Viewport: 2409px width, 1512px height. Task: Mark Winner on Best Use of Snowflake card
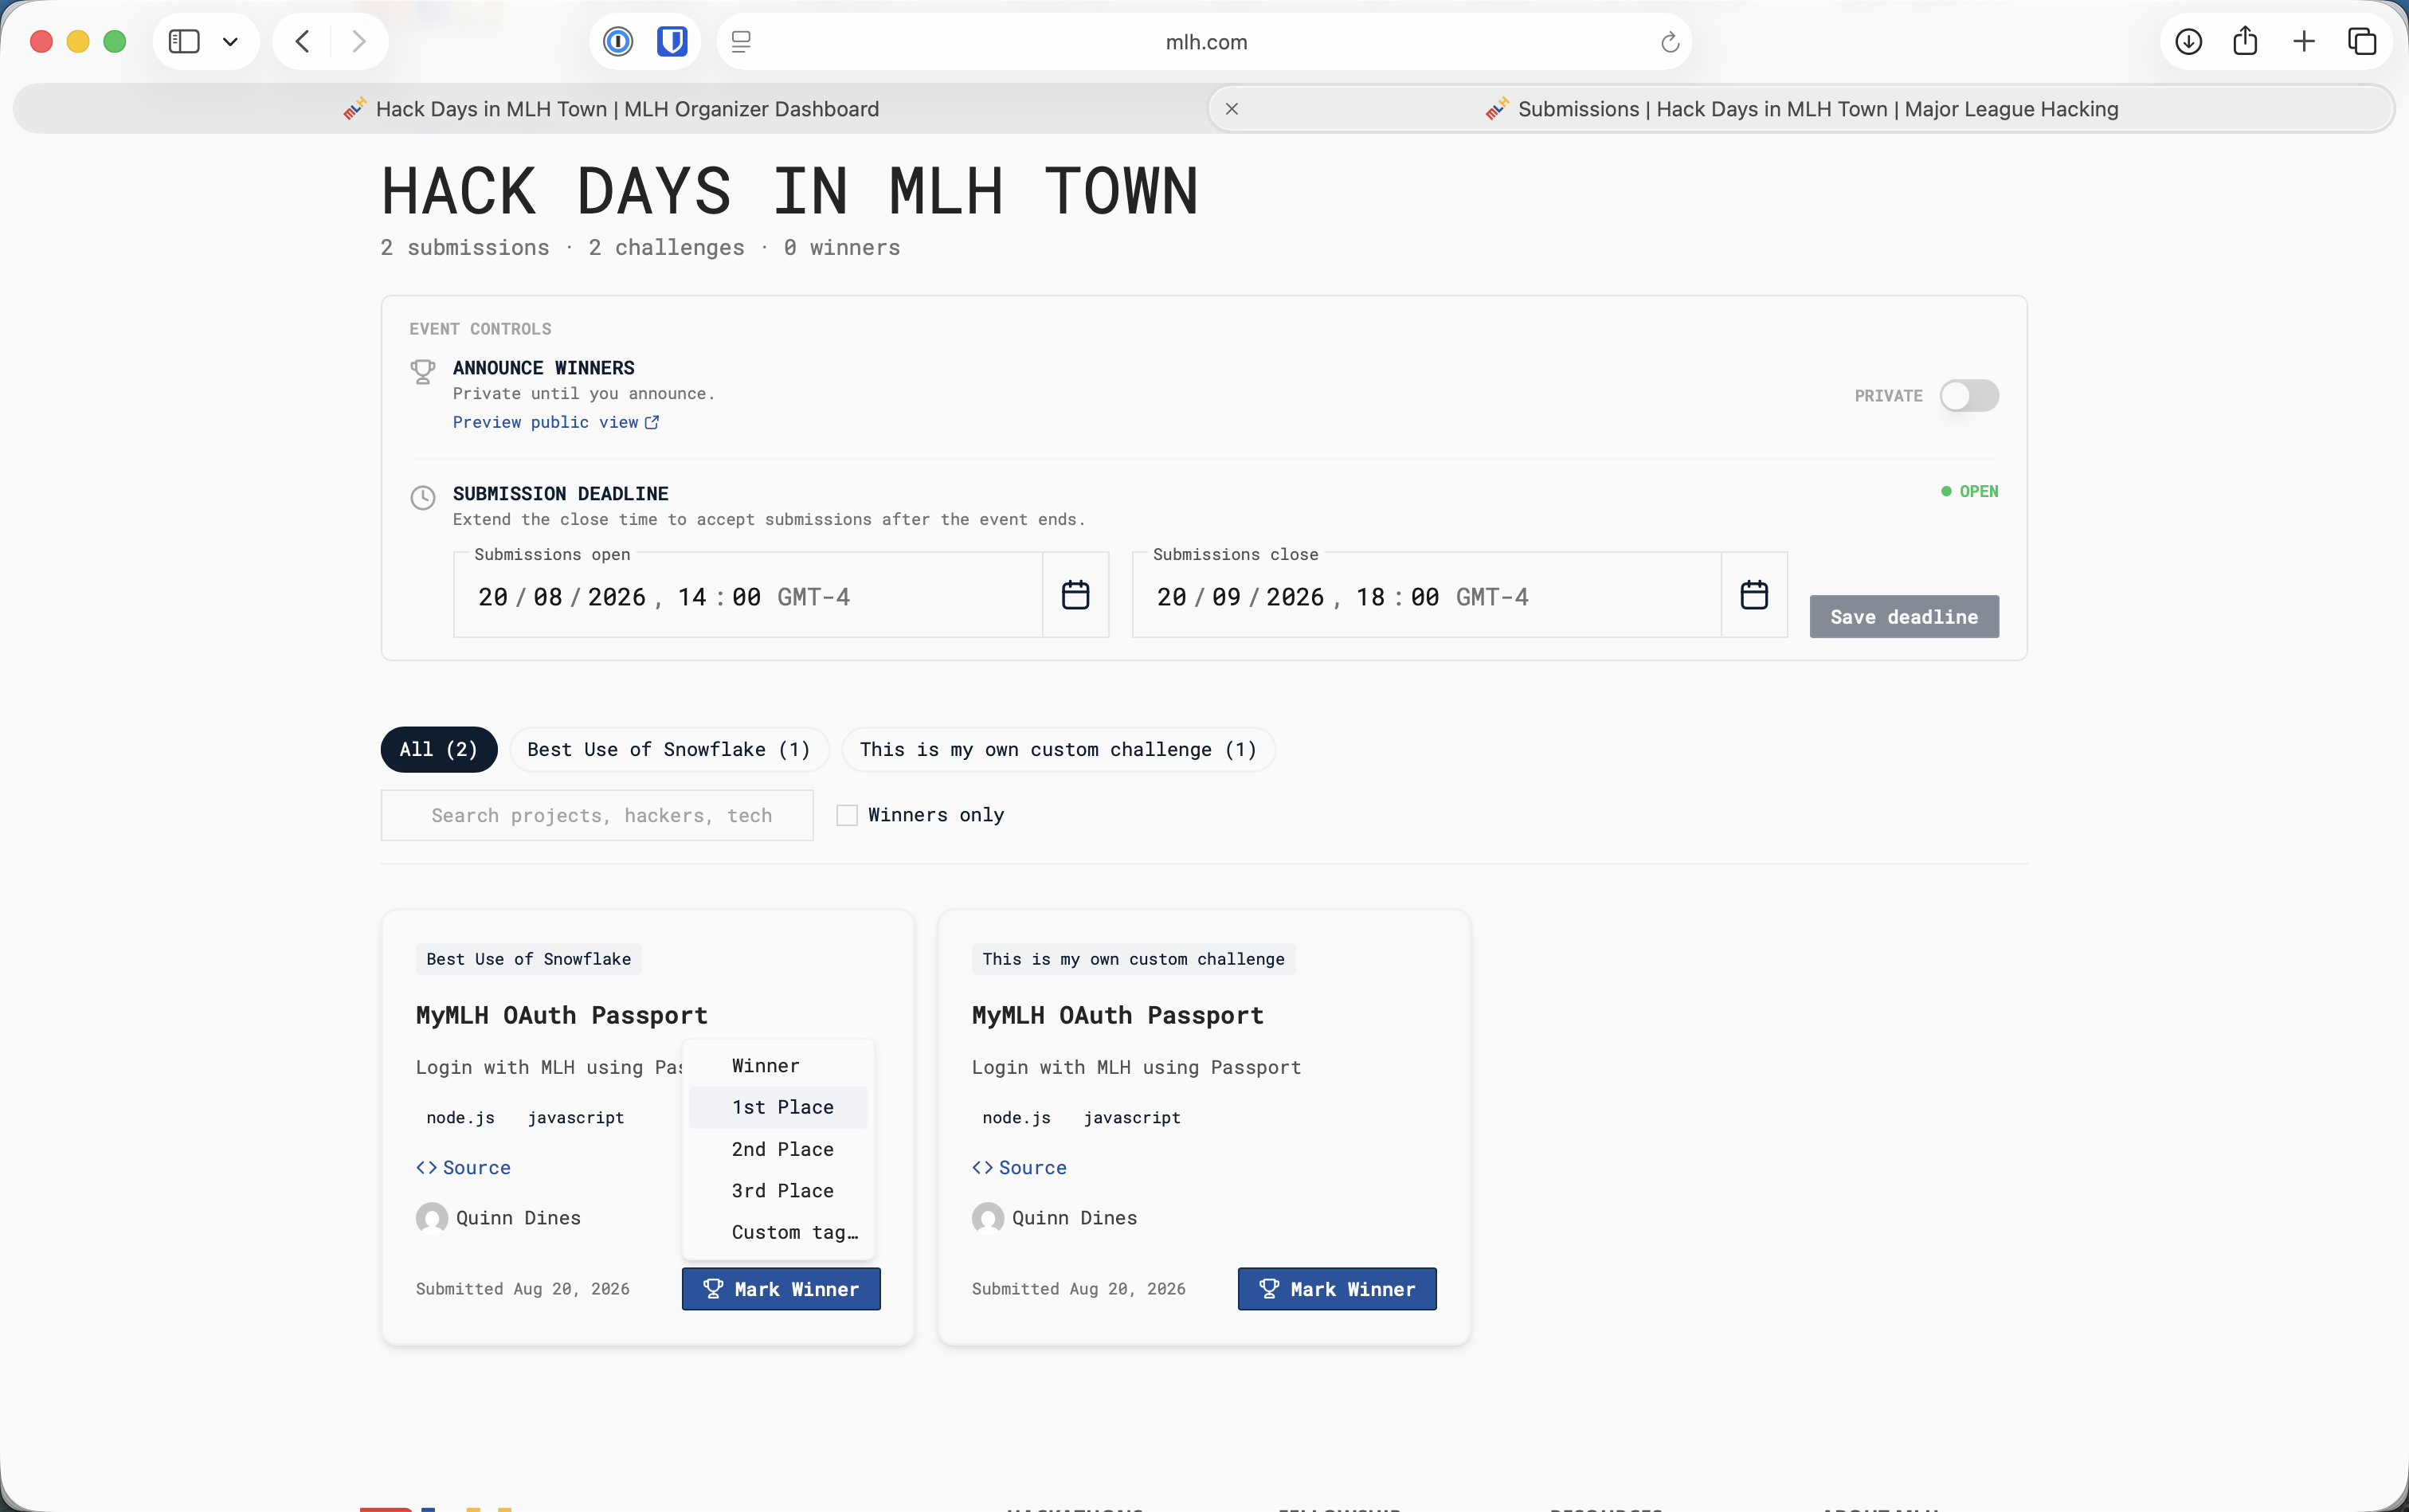(x=781, y=1289)
